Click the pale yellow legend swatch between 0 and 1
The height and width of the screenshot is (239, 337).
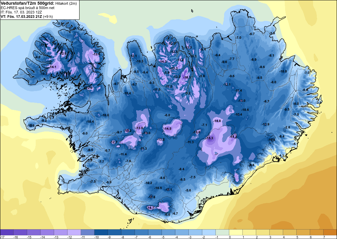click(x=236, y=232)
